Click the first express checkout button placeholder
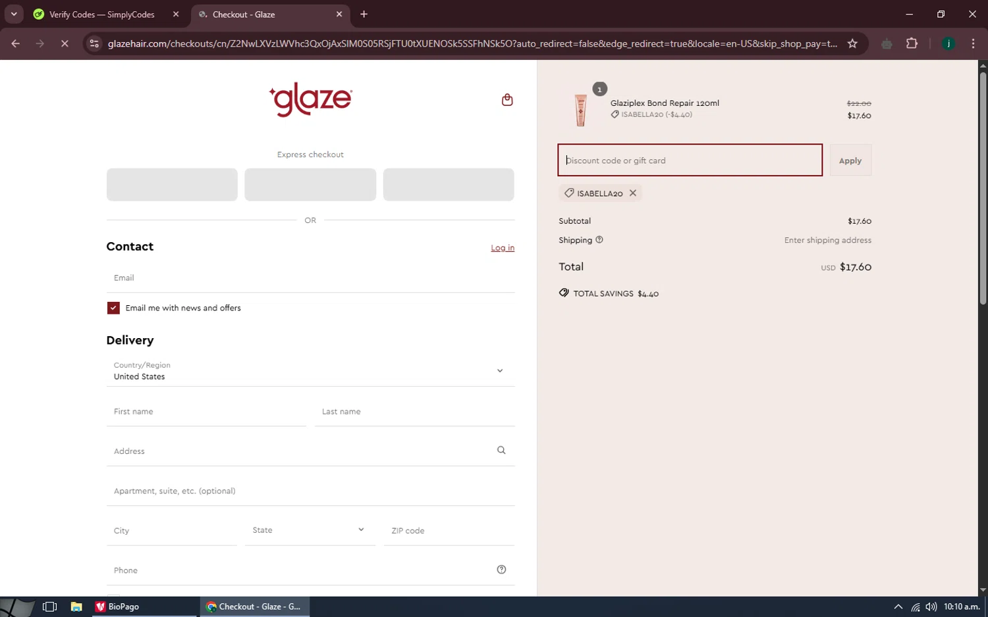This screenshot has width=988, height=617. pyautogui.click(x=172, y=184)
